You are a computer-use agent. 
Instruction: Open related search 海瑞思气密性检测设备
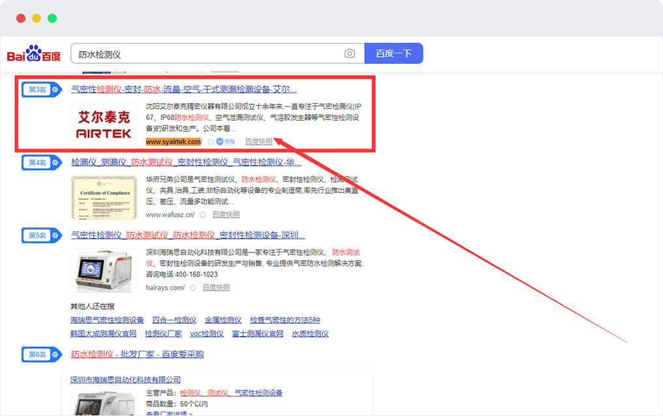(107, 320)
